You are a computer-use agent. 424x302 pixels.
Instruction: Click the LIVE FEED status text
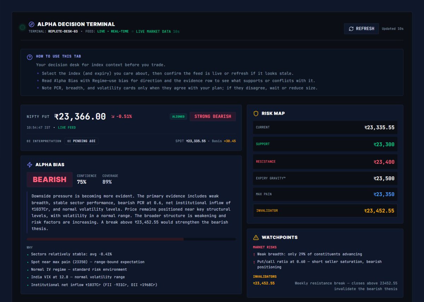pyautogui.click(x=67, y=128)
